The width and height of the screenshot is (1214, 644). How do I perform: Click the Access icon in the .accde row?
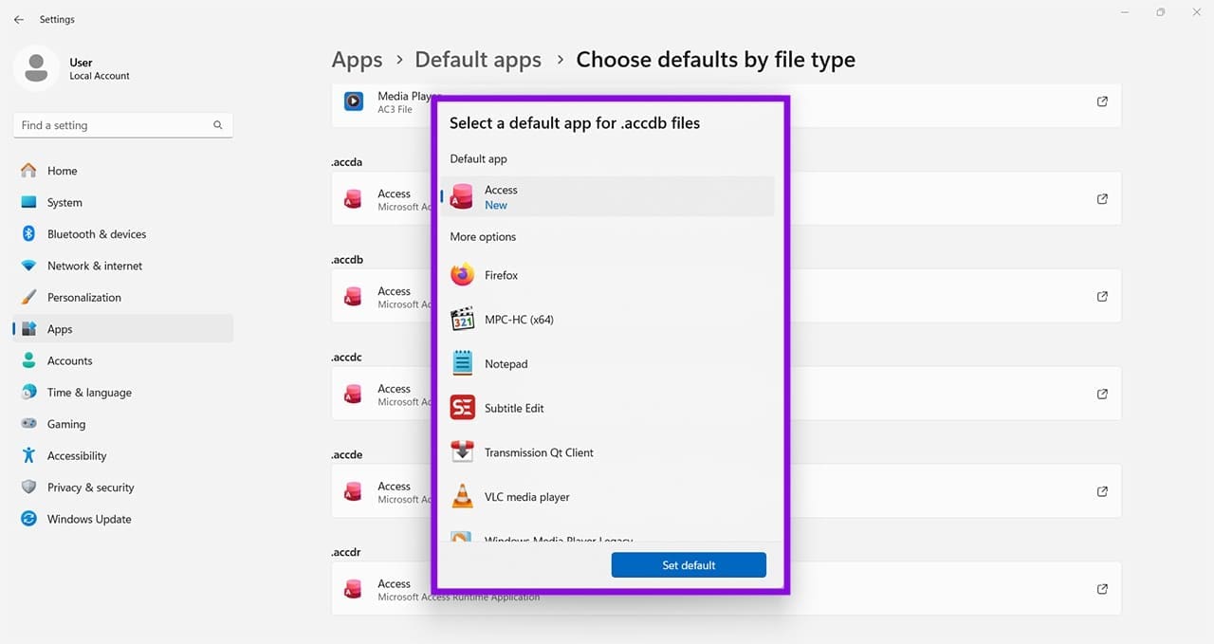[x=353, y=491]
